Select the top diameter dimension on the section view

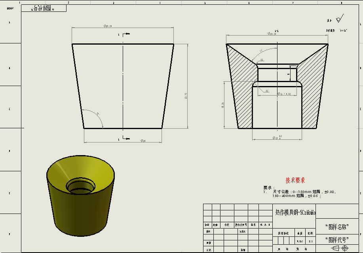[272, 34]
